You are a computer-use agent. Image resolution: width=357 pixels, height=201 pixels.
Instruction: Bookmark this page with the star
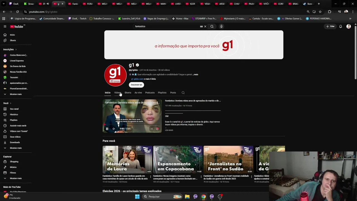[x=320, y=12]
